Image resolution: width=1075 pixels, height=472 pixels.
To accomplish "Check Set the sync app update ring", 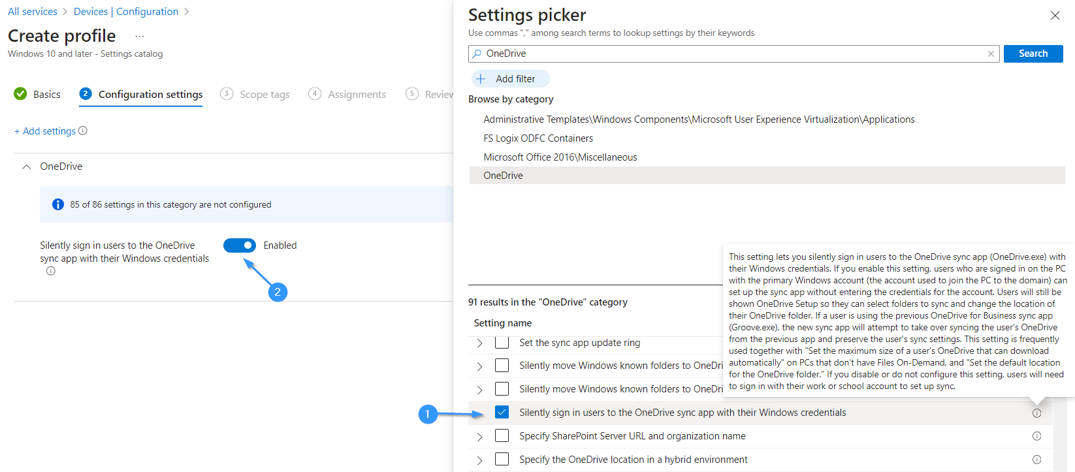I will (502, 342).
